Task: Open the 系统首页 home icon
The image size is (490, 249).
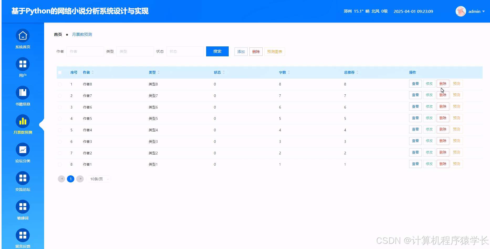Action: coord(23,35)
